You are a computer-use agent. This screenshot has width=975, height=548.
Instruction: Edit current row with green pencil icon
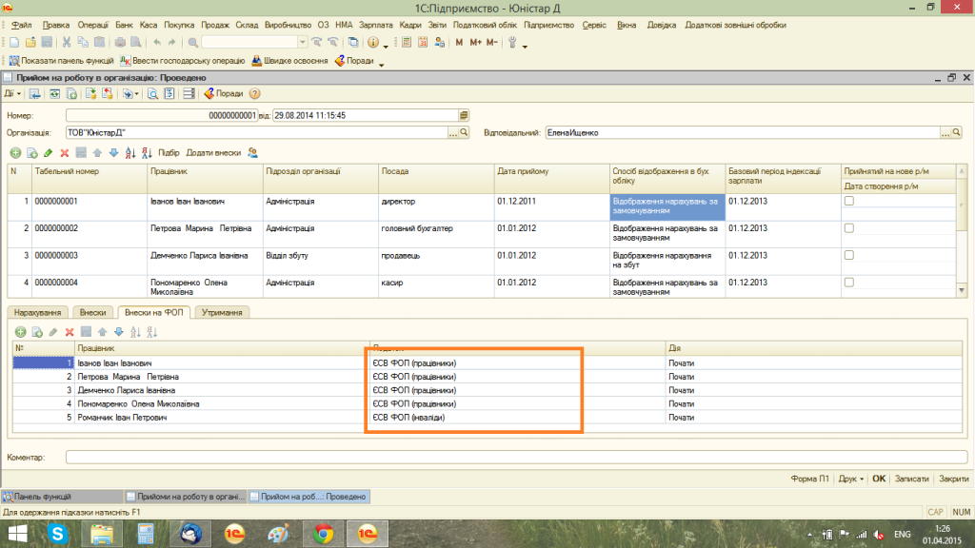(49, 153)
